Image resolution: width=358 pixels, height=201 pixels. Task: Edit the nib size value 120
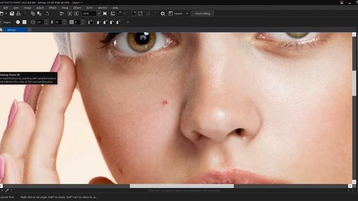click(40, 22)
